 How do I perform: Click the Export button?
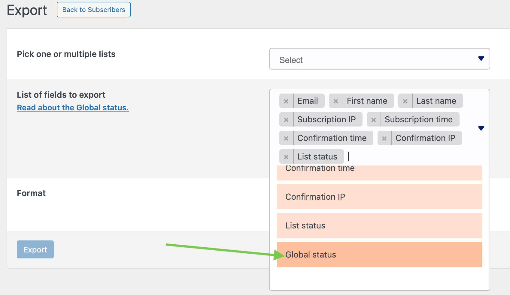point(35,249)
